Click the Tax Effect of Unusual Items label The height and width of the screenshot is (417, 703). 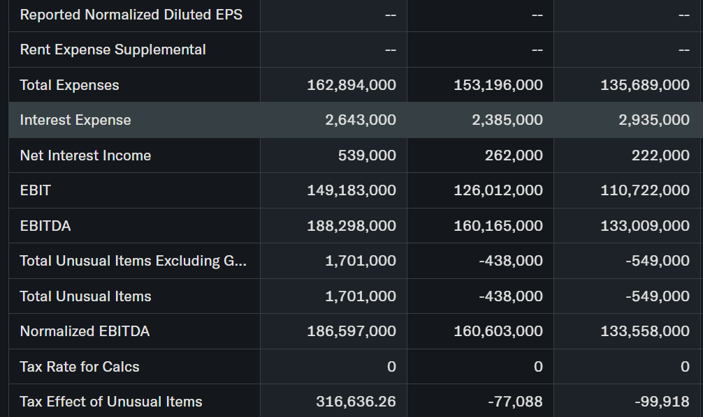pos(111,402)
